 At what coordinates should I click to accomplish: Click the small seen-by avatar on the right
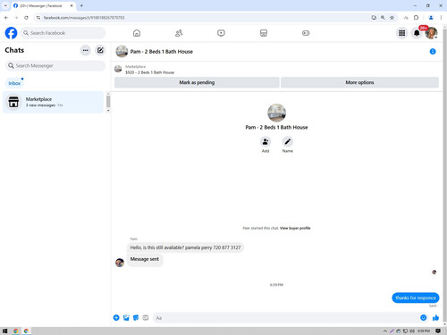[x=434, y=272]
